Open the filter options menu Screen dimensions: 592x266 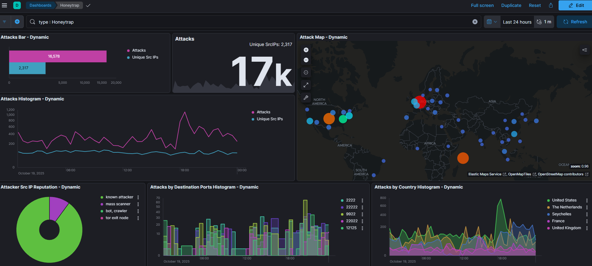click(5, 22)
